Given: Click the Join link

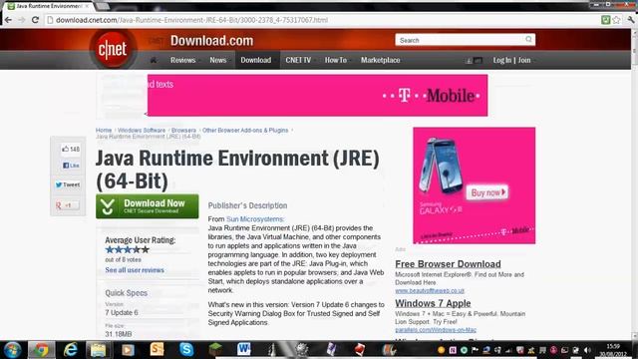Looking at the screenshot, I should [x=524, y=60].
